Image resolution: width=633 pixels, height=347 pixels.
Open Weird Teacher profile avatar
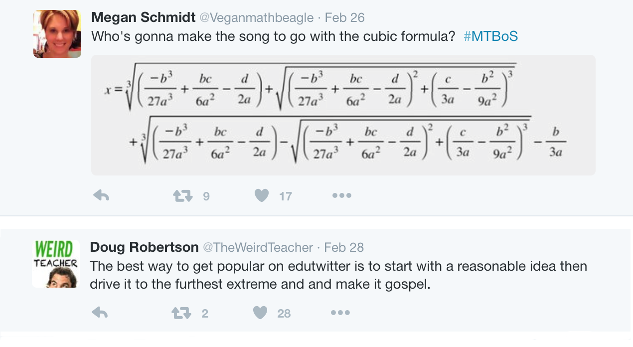click(x=56, y=264)
